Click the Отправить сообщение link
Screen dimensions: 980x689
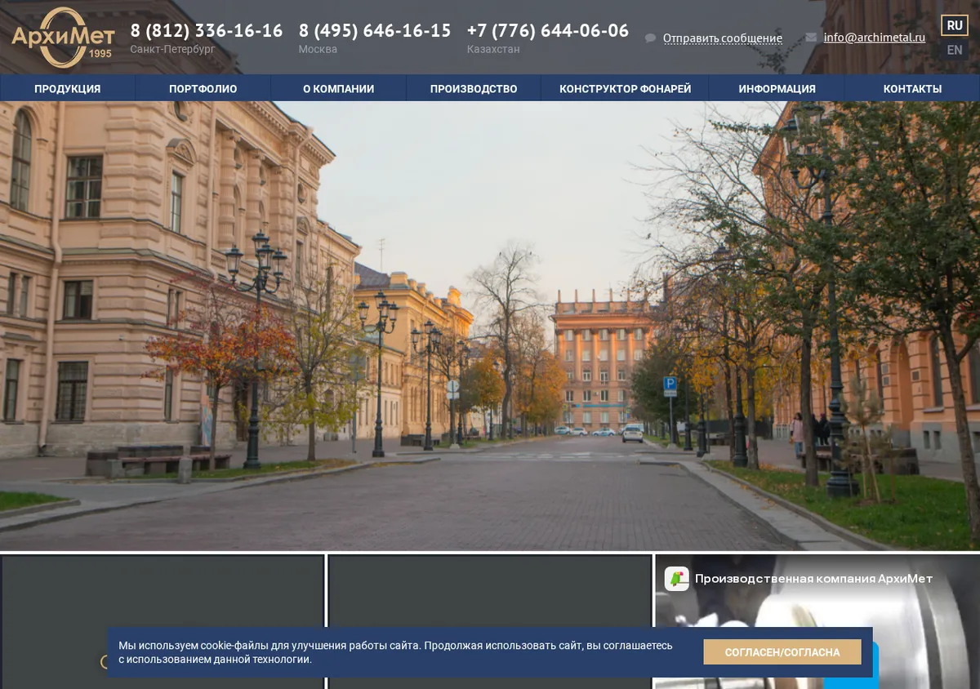723,38
